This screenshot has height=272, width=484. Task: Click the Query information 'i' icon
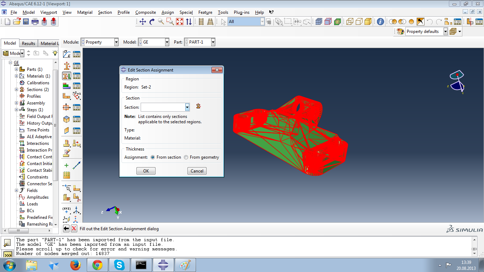click(380, 22)
